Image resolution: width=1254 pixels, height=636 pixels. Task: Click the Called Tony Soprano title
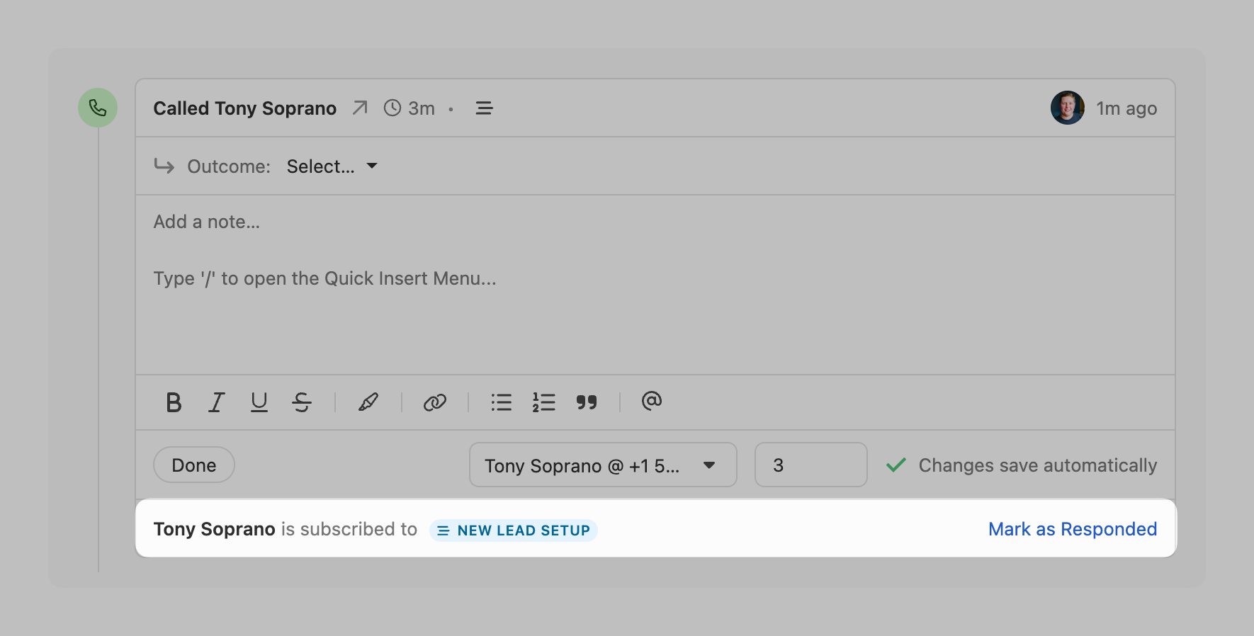click(x=245, y=108)
